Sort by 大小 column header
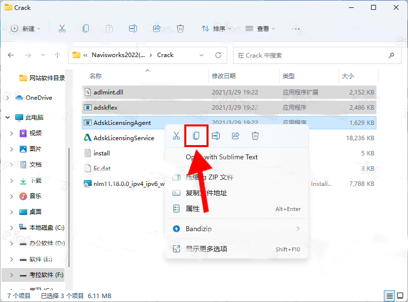The image size is (408, 302). point(347,76)
